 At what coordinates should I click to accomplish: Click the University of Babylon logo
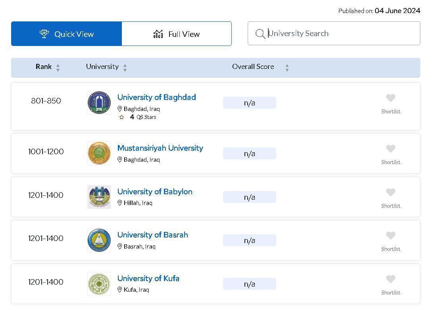99,197
